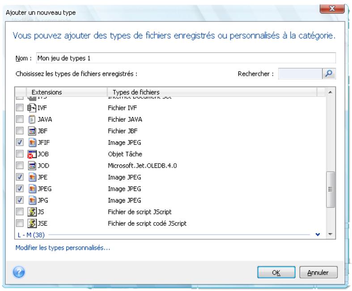The height and width of the screenshot is (291, 352).
Task: Click the JOB extension label
Action: [x=43, y=154]
